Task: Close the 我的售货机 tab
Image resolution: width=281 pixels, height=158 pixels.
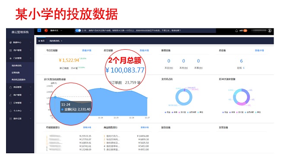Action: tap(62, 41)
